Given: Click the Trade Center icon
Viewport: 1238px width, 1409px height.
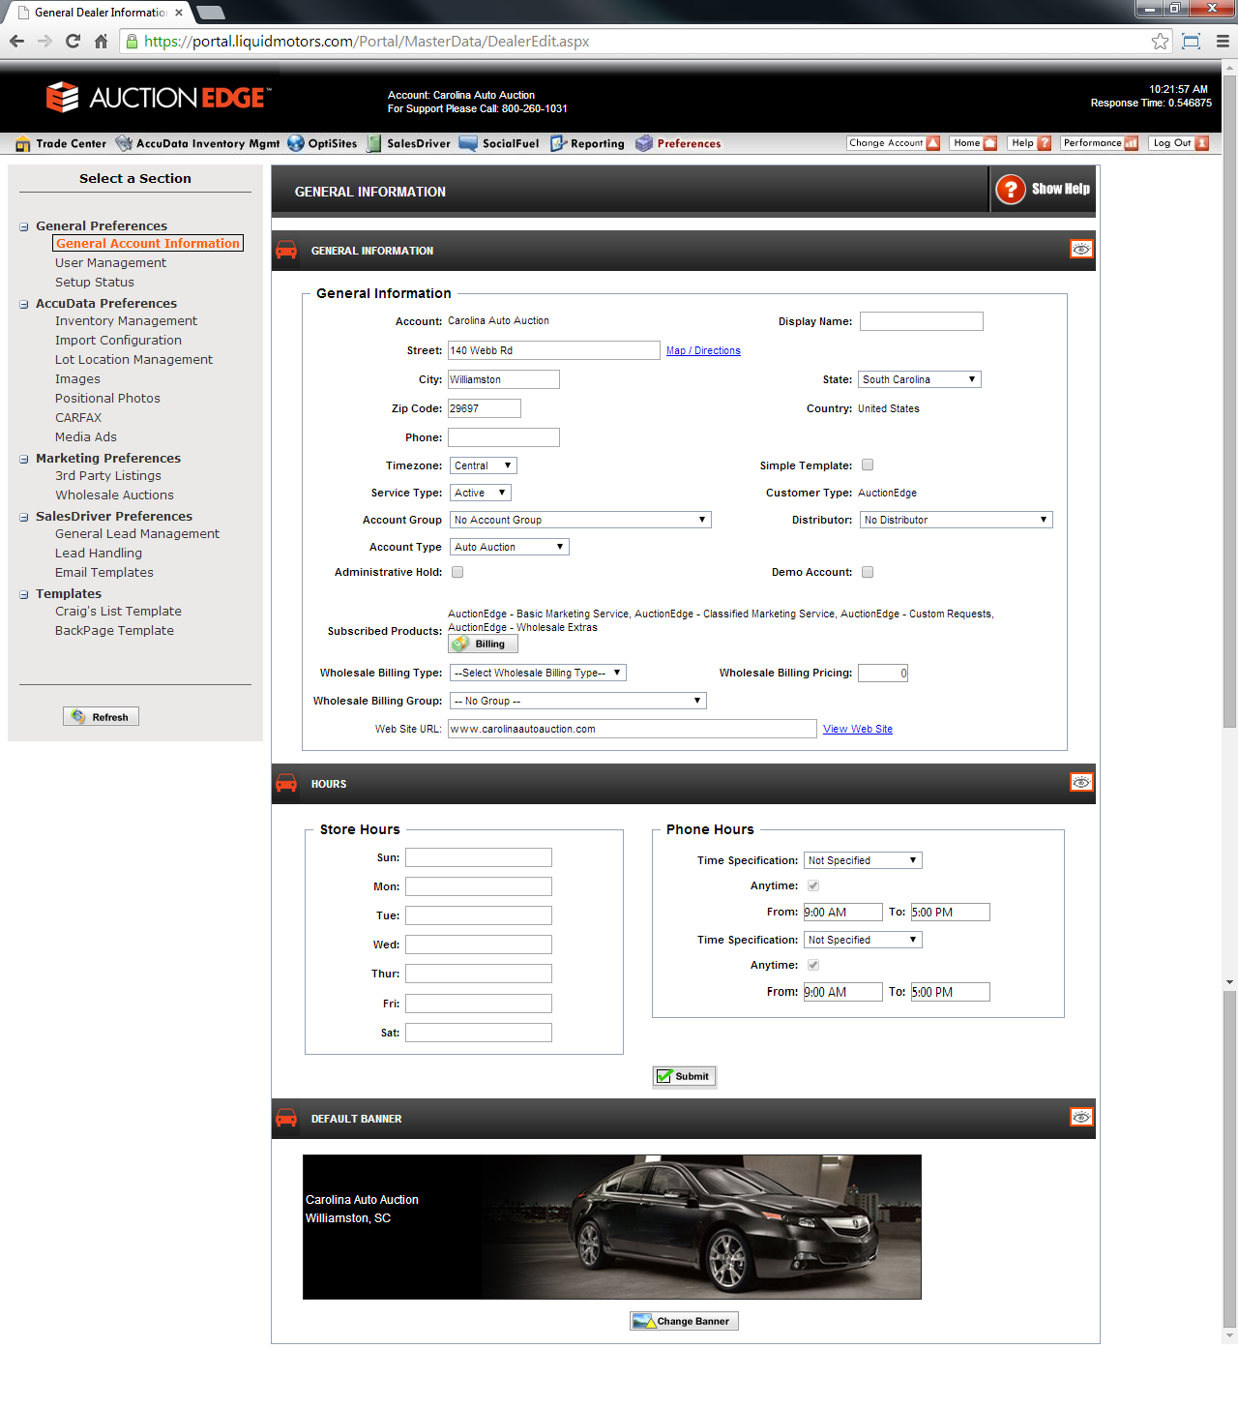Looking at the screenshot, I should [23, 143].
